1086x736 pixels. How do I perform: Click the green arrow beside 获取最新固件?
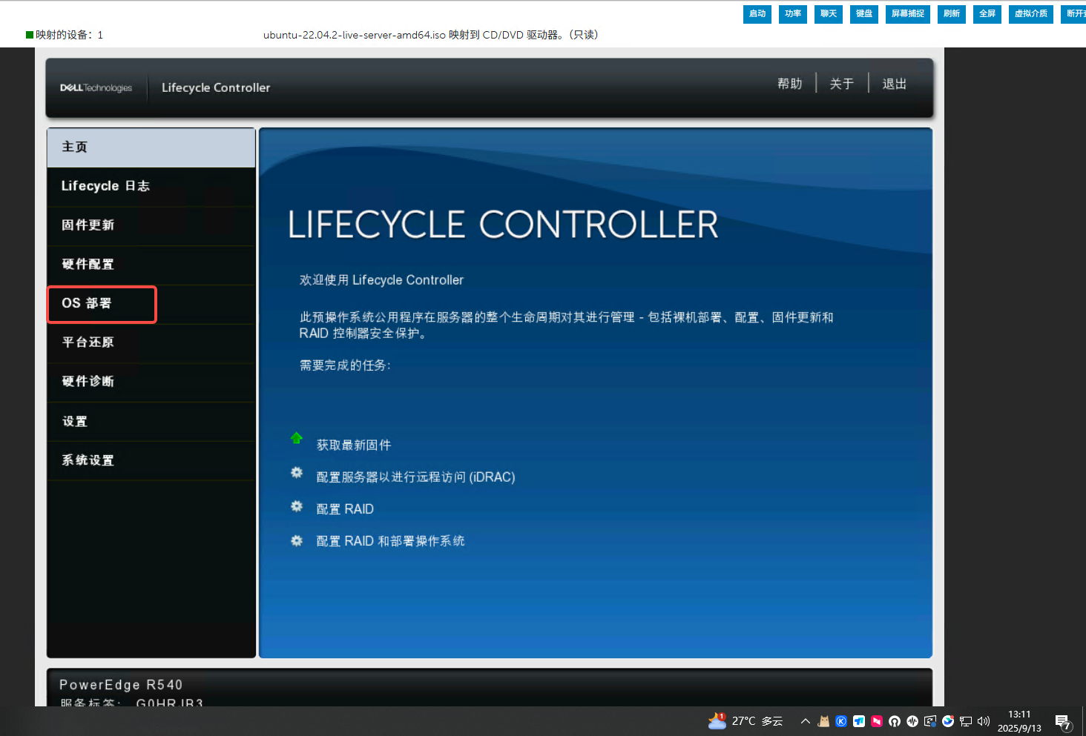(x=297, y=438)
